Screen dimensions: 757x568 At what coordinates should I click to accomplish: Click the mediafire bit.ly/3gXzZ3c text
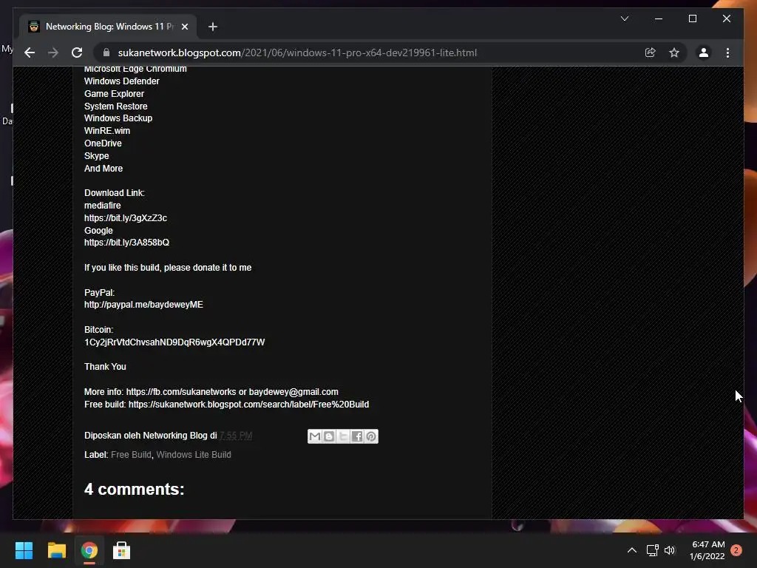(126, 218)
